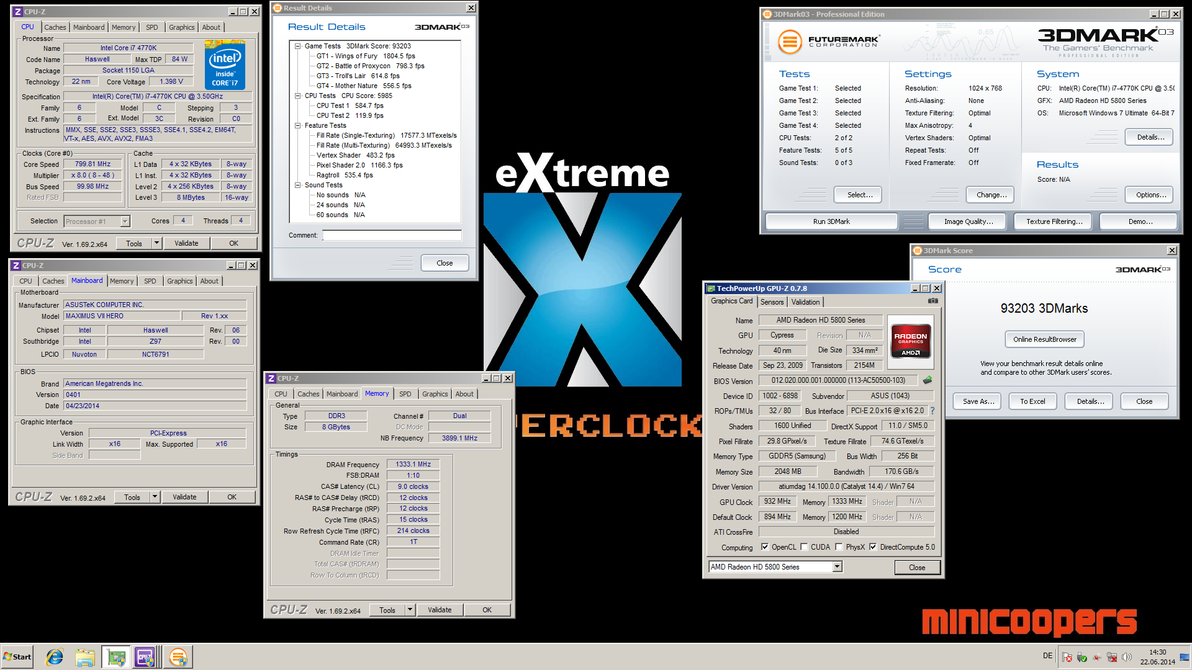Click the Save As... button in Score window
The image size is (1192, 670).
(978, 401)
